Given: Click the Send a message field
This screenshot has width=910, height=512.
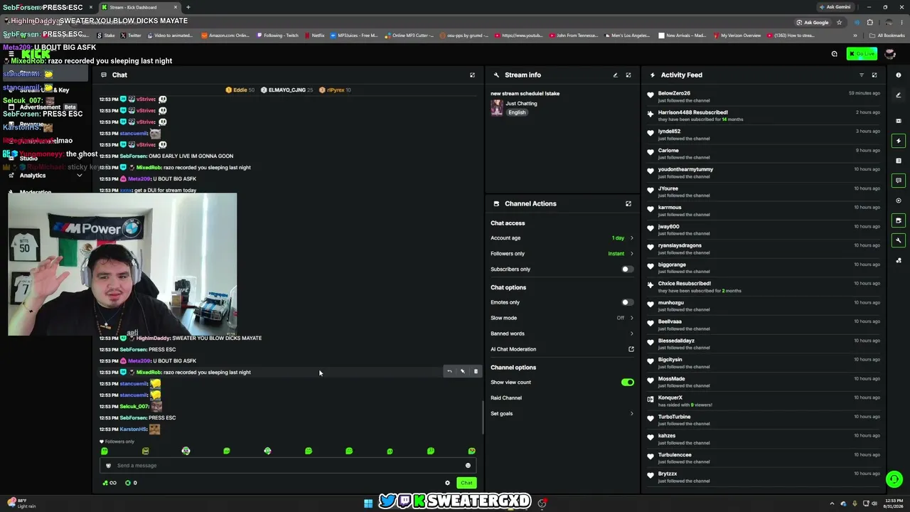Looking at the screenshot, I should click(x=287, y=465).
